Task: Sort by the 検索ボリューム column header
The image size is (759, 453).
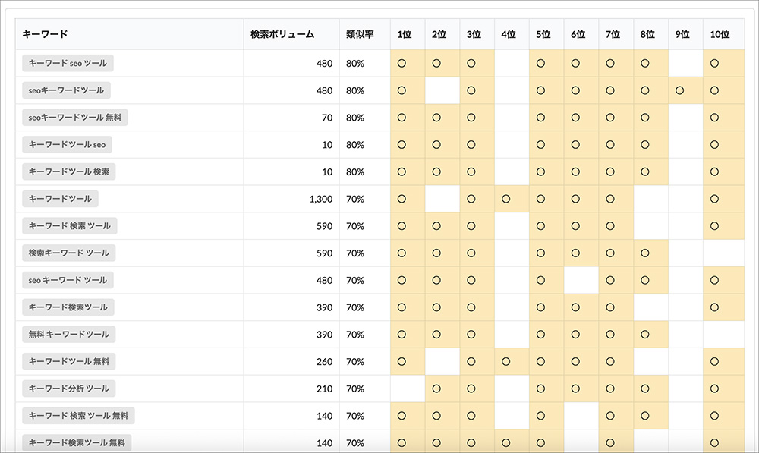Action: 282,34
